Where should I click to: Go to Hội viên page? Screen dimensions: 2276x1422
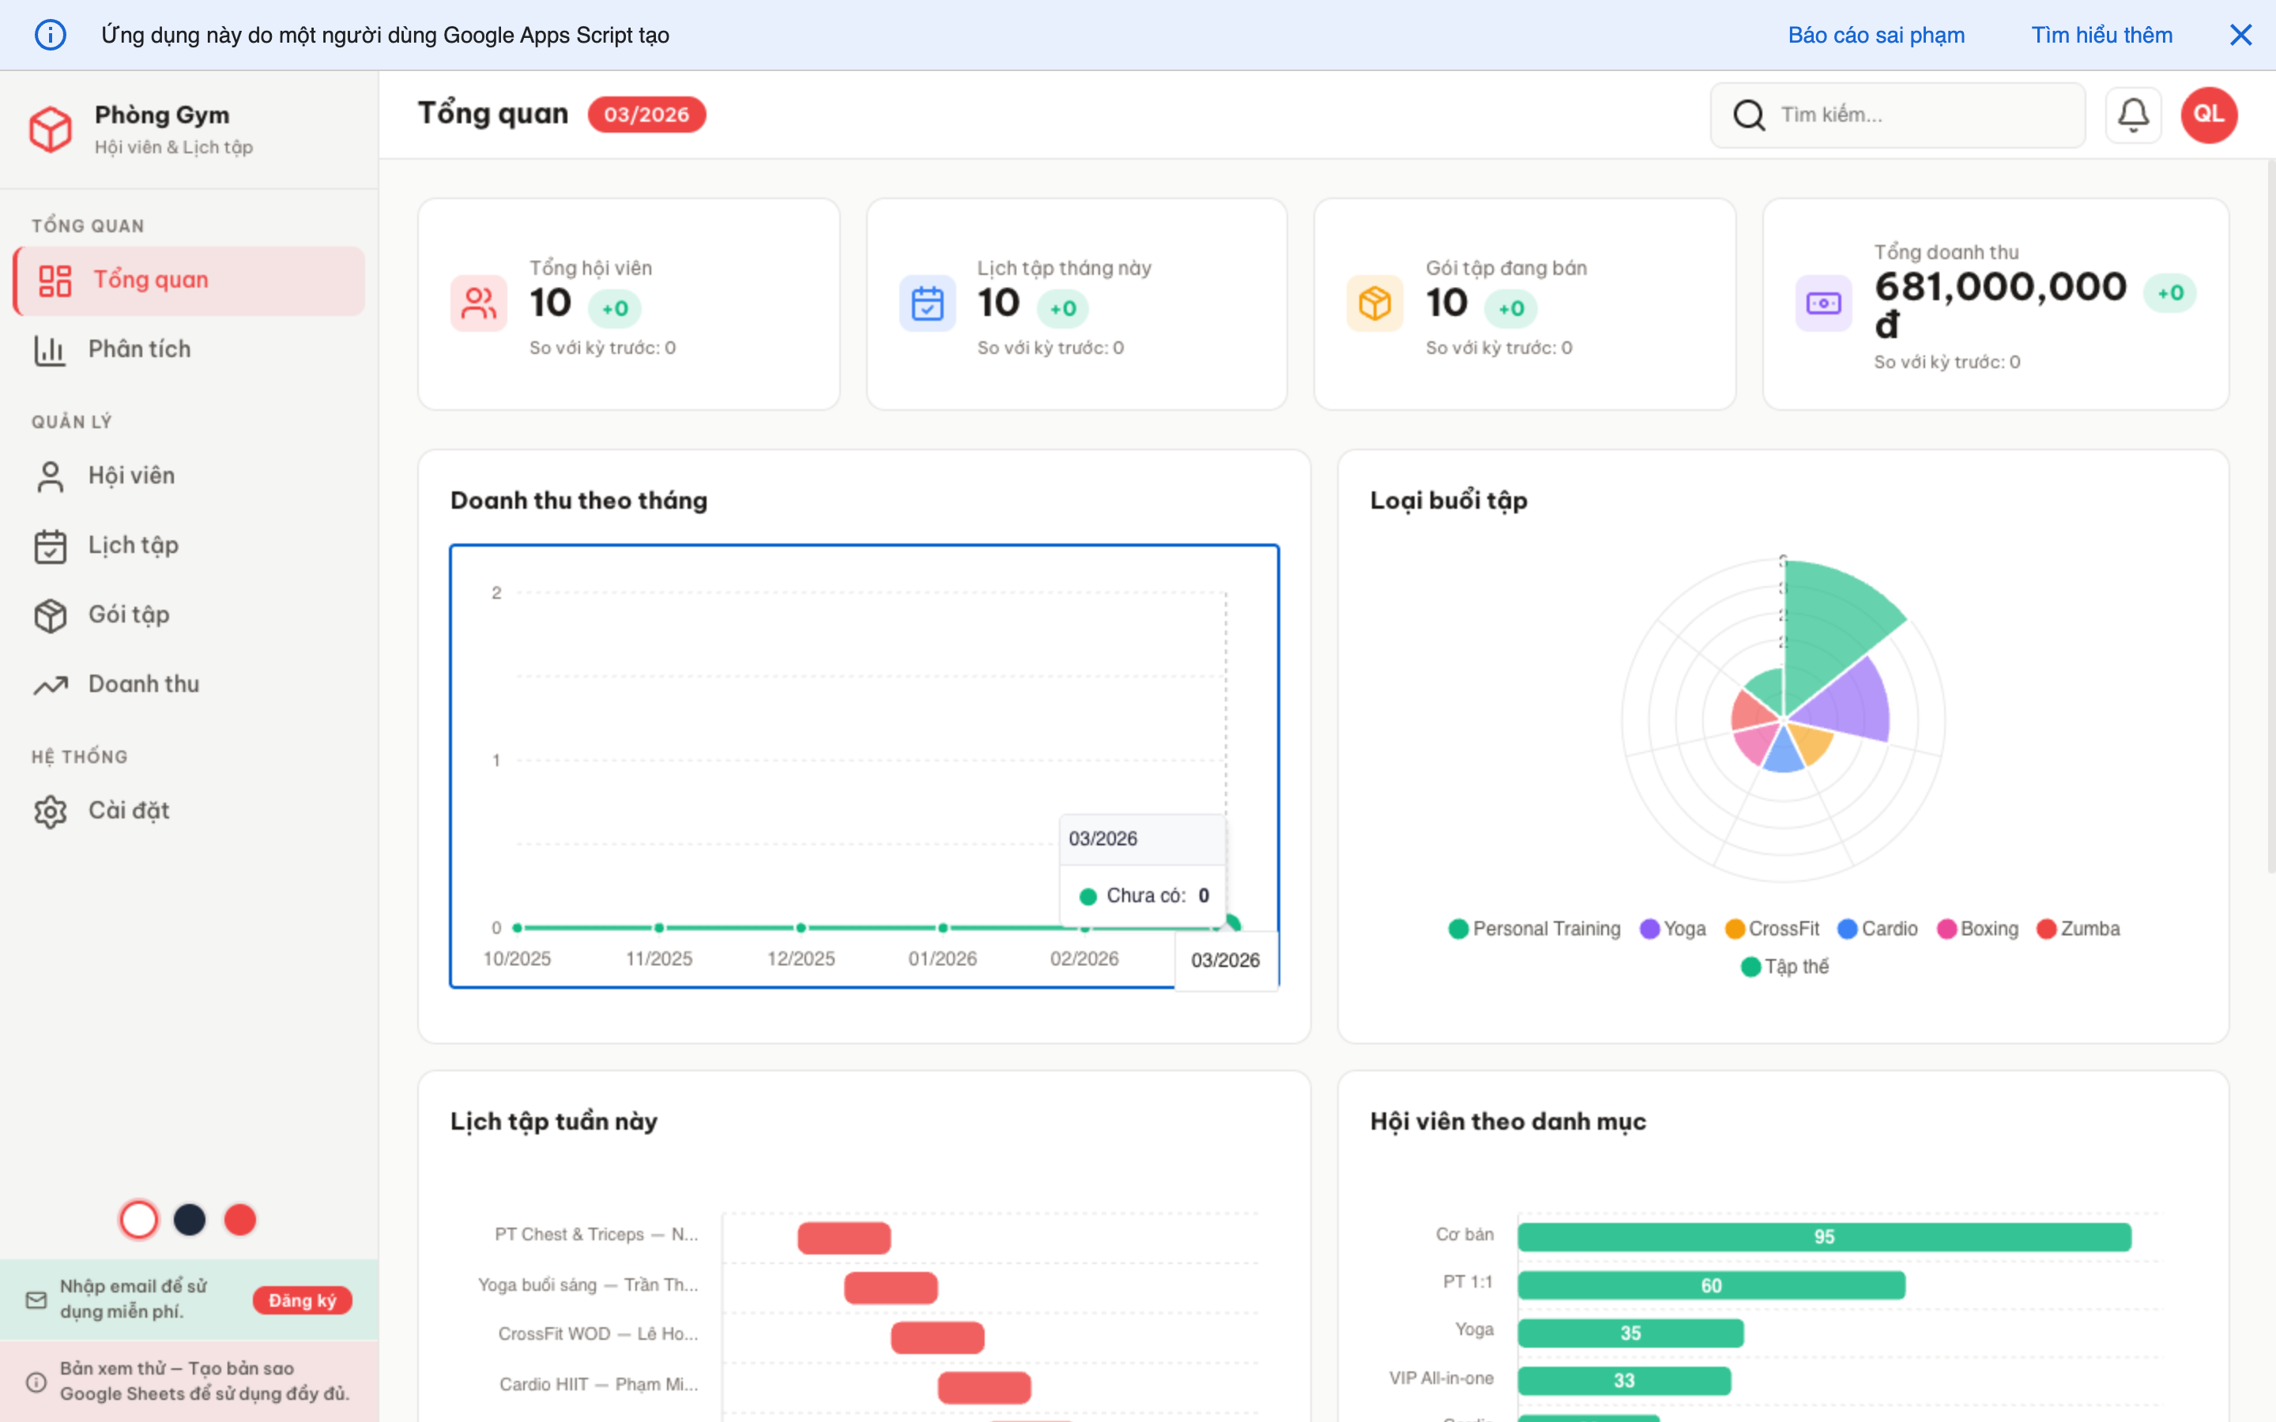[132, 475]
